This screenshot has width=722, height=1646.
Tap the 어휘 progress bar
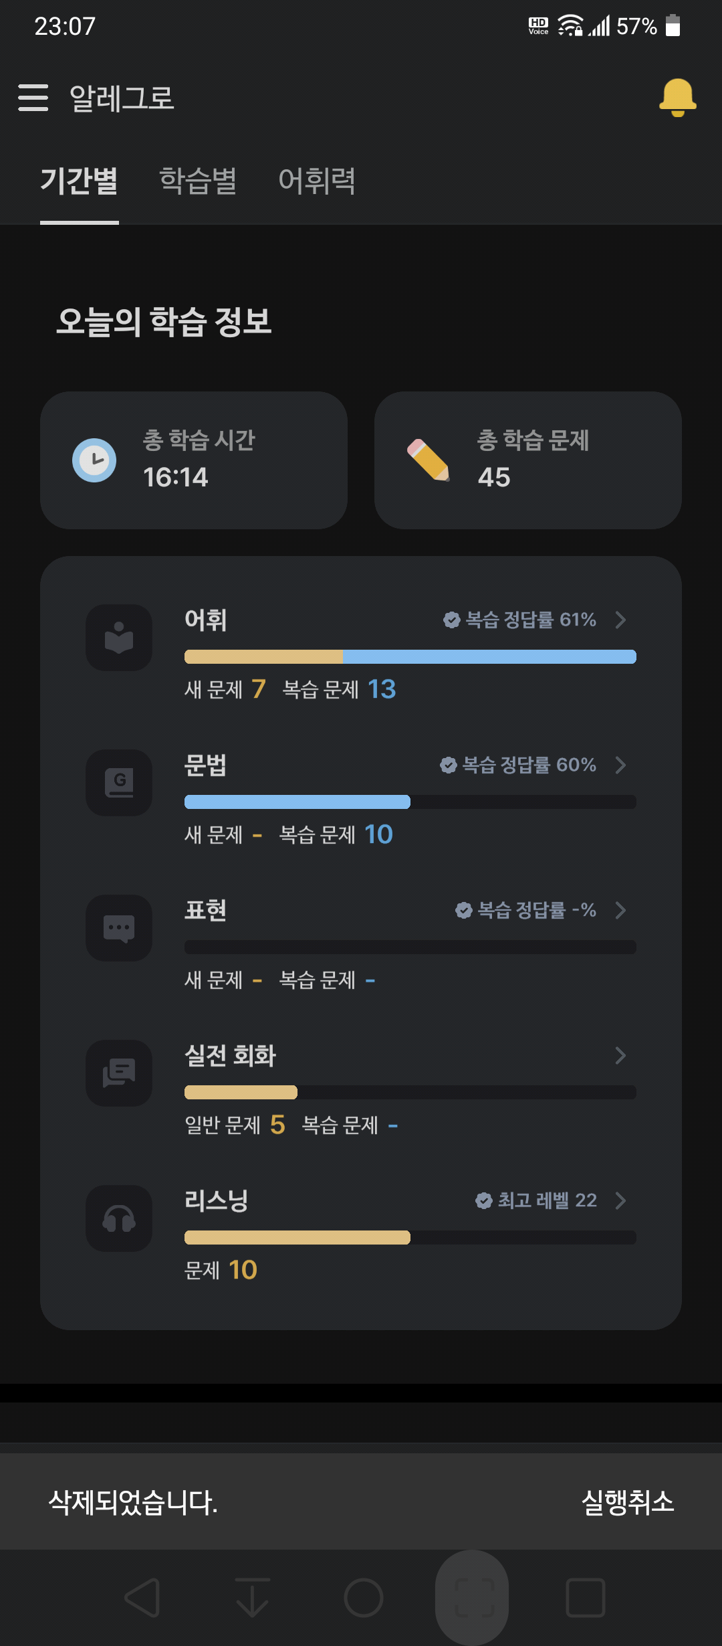coord(410,657)
